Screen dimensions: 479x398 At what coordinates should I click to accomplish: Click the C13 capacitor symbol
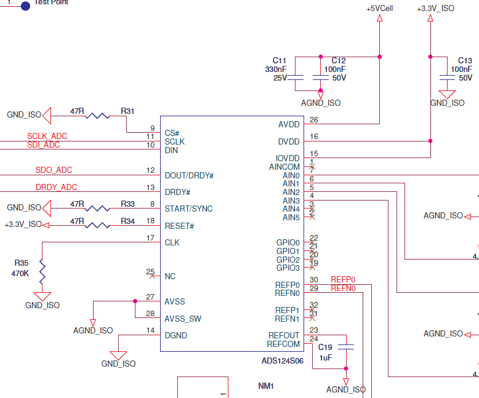[447, 78]
